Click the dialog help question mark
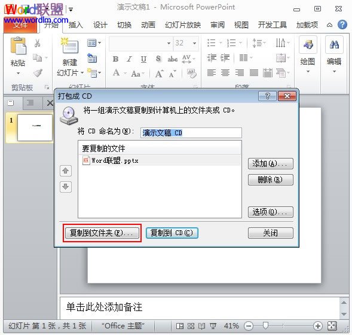352x335 pixels. coord(267,96)
